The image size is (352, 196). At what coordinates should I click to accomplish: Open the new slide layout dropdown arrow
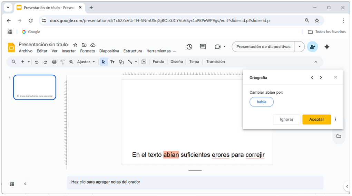pos(29,62)
